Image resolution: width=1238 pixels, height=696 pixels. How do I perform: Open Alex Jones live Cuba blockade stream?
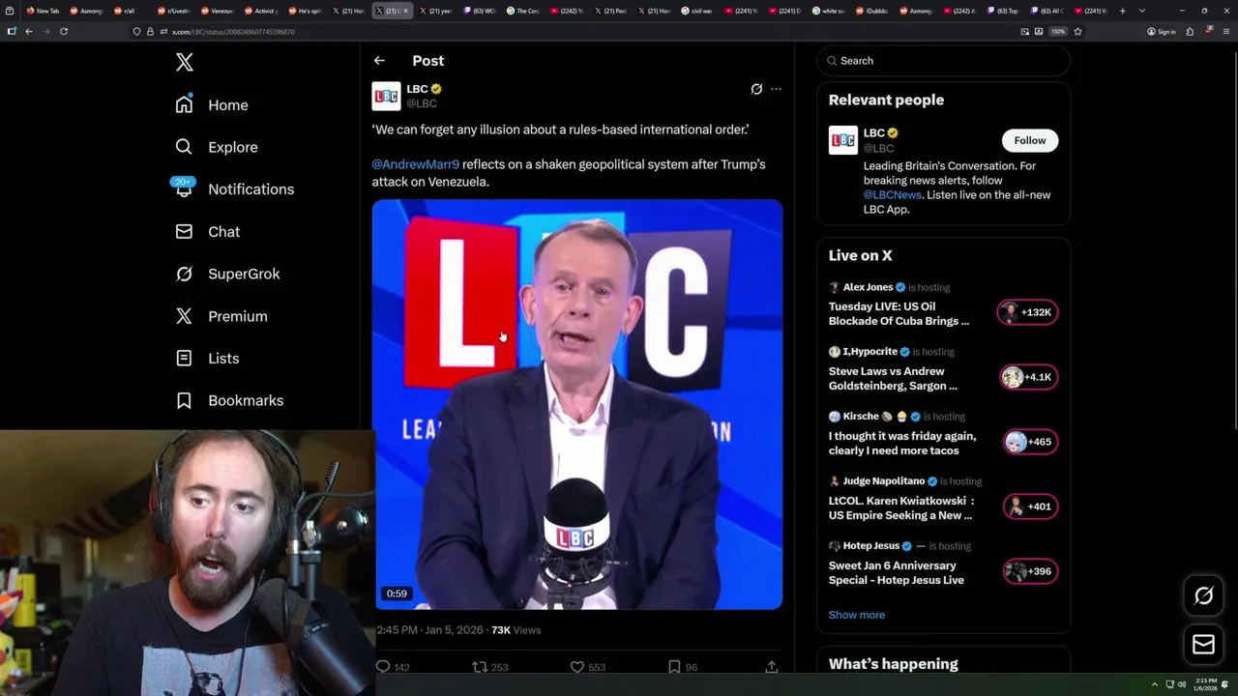click(899, 313)
